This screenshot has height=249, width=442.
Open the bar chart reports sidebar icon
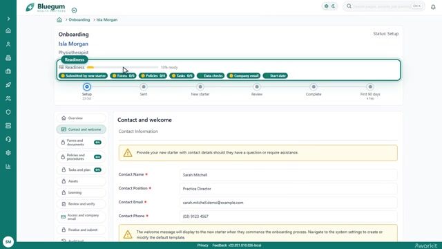(8, 166)
